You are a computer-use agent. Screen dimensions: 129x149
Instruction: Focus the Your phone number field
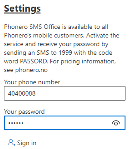(x=65, y=93)
